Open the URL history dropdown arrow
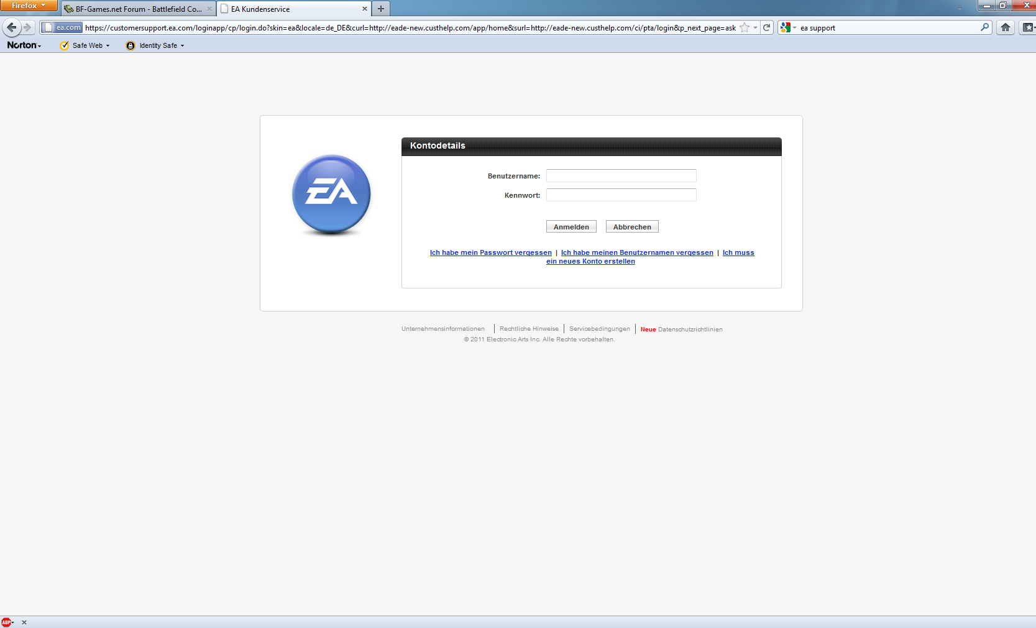This screenshot has width=1036, height=628. point(755,27)
